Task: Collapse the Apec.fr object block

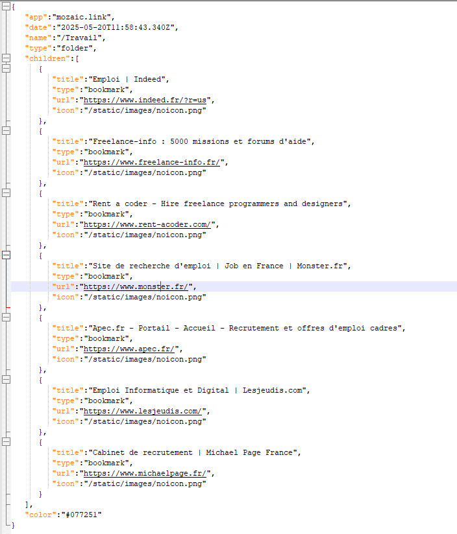Action: click(x=6, y=318)
